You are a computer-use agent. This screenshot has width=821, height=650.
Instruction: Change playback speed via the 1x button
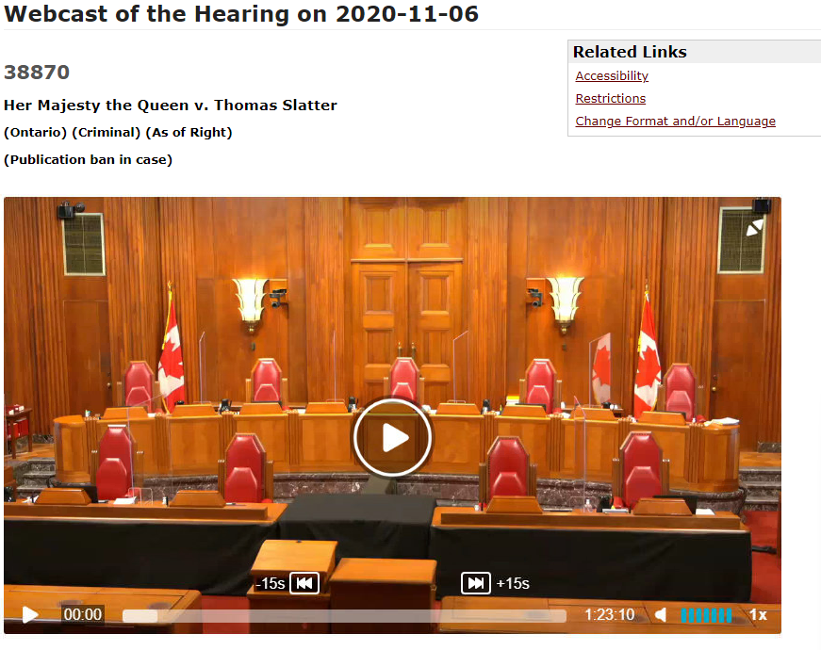pos(758,614)
